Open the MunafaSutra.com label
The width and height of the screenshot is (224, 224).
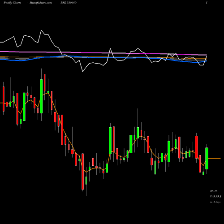click(41, 3)
